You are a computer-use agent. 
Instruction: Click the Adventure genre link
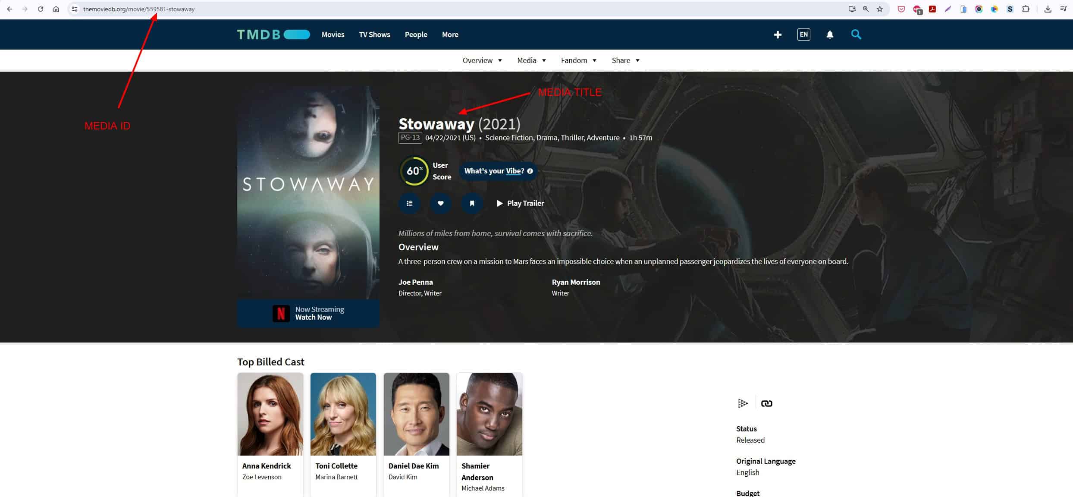(603, 138)
